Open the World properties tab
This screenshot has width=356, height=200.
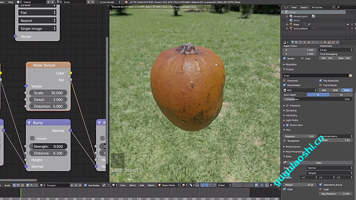(x=305, y=42)
